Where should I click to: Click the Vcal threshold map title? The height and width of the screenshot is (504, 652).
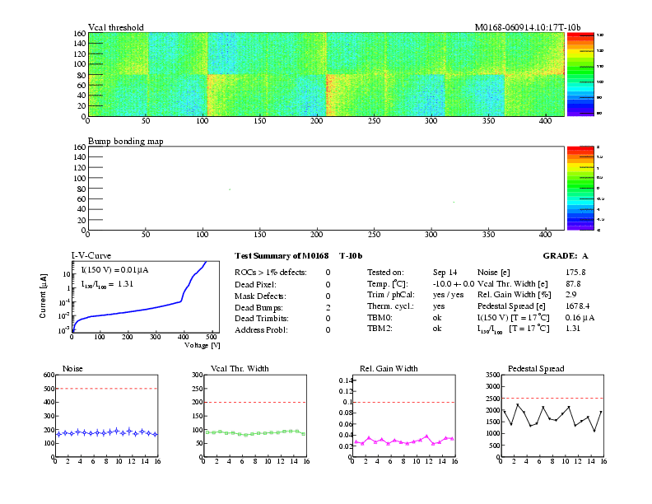point(115,27)
